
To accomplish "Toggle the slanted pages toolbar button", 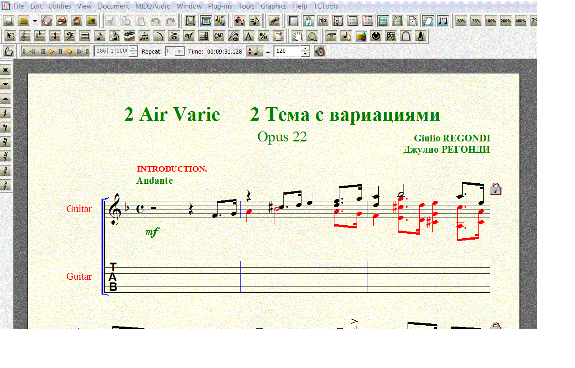I will (x=427, y=21).
